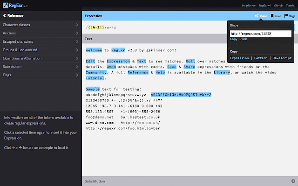Open Substitution reference item in sidebar
The image size is (298, 186).
tap(41, 66)
